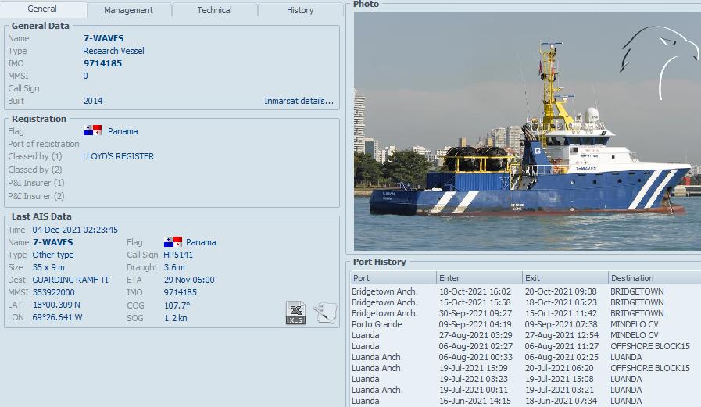Select the Porto Grande port history row
Image resolution: width=701 pixels, height=407 pixels.
click(526, 324)
